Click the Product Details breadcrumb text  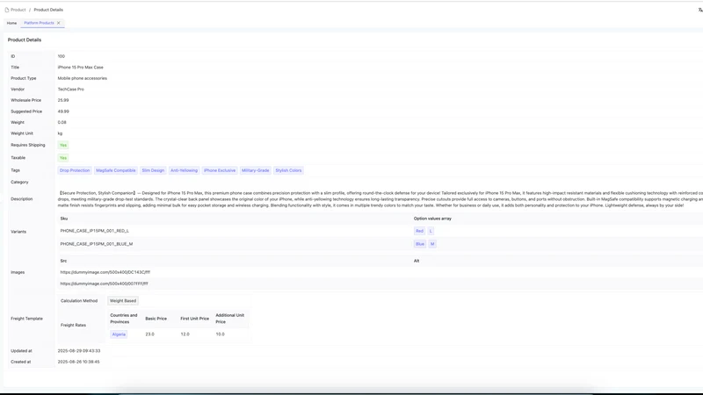[48, 10]
